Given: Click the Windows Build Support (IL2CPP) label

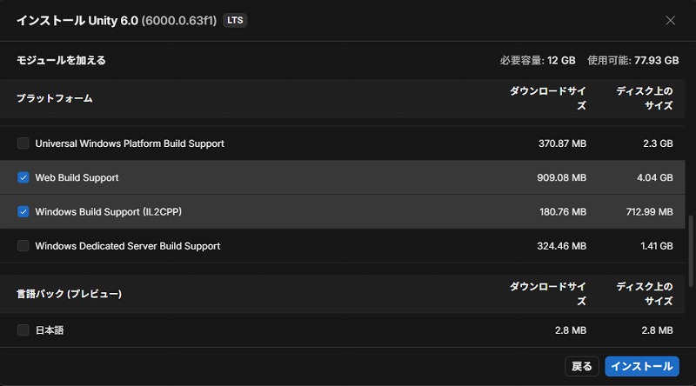Looking at the screenshot, I should (108, 211).
